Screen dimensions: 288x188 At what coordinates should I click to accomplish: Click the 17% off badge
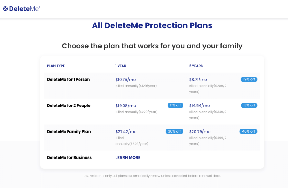249,105
